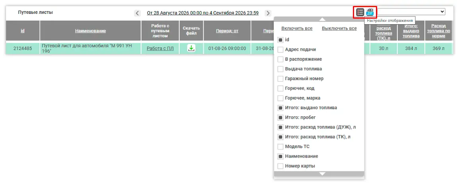
Task: Enable the Номер карты column
Action: pos(281,166)
